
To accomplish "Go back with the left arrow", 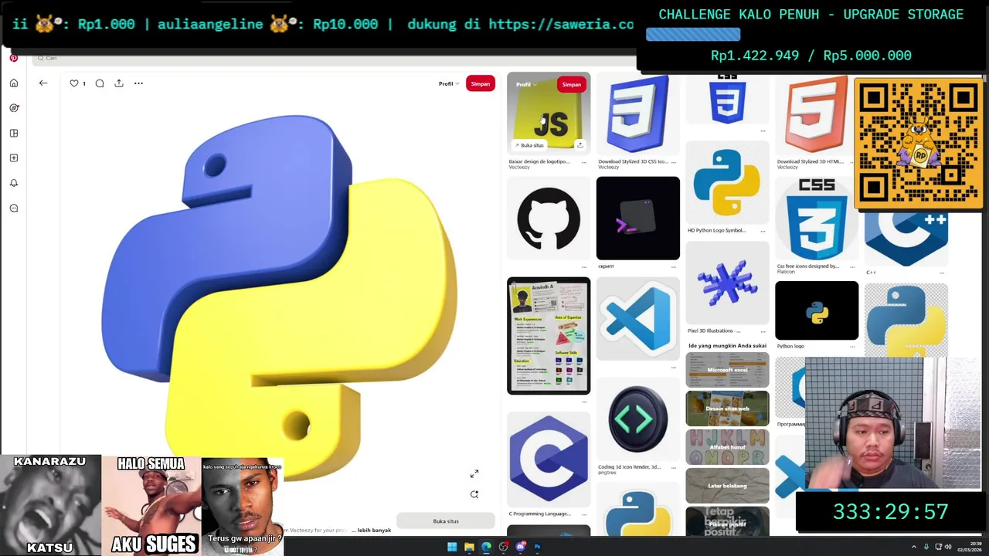I will pyautogui.click(x=43, y=83).
